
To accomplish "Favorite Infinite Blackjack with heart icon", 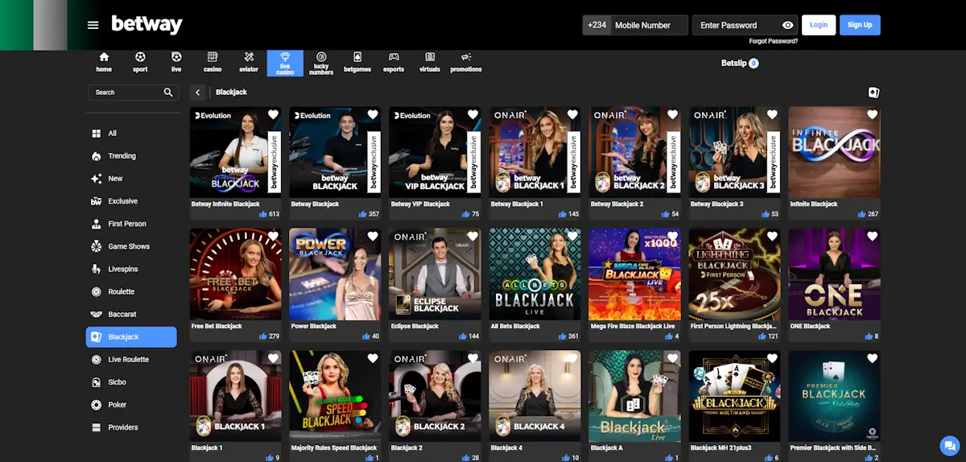I will 872,115.
